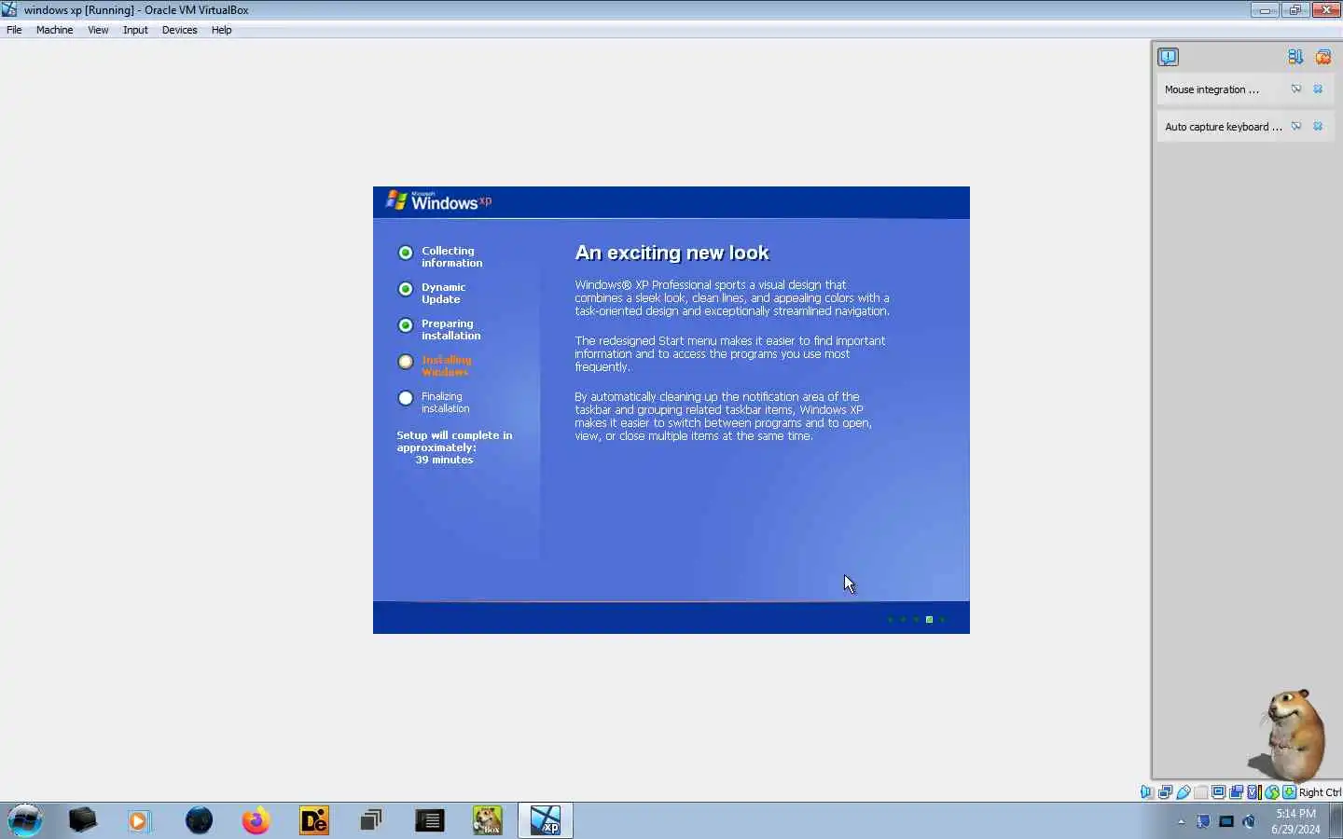Click the Windows XP logo in setup

[438, 201]
